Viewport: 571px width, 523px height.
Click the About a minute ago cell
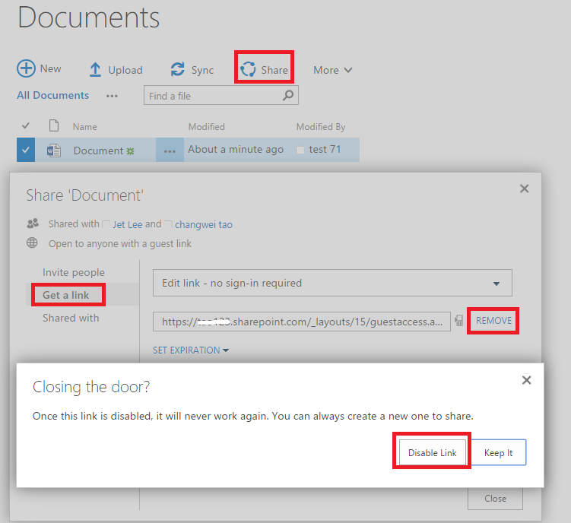236,150
